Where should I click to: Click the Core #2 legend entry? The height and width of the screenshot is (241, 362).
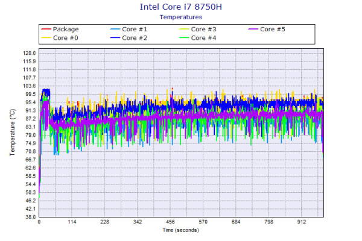[x=129, y=38]
